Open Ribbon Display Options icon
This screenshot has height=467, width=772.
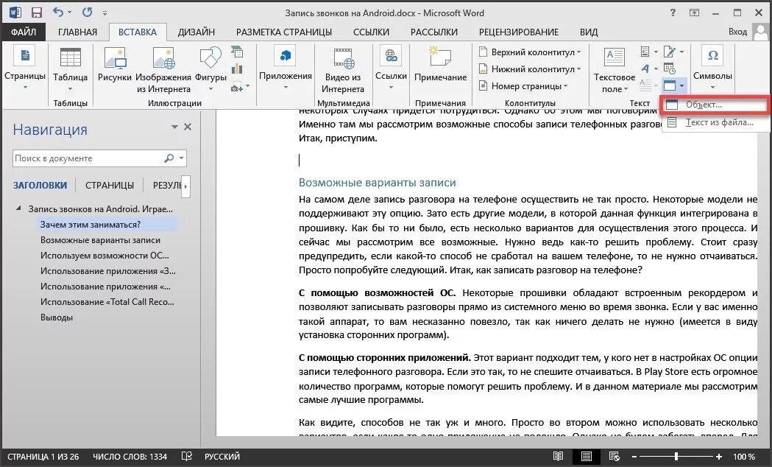coord(694,13)
